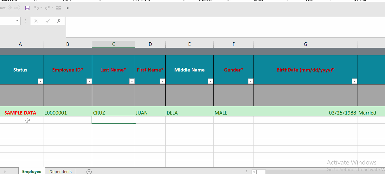Click the Employee ID* header cell

[x=67, y=70]
